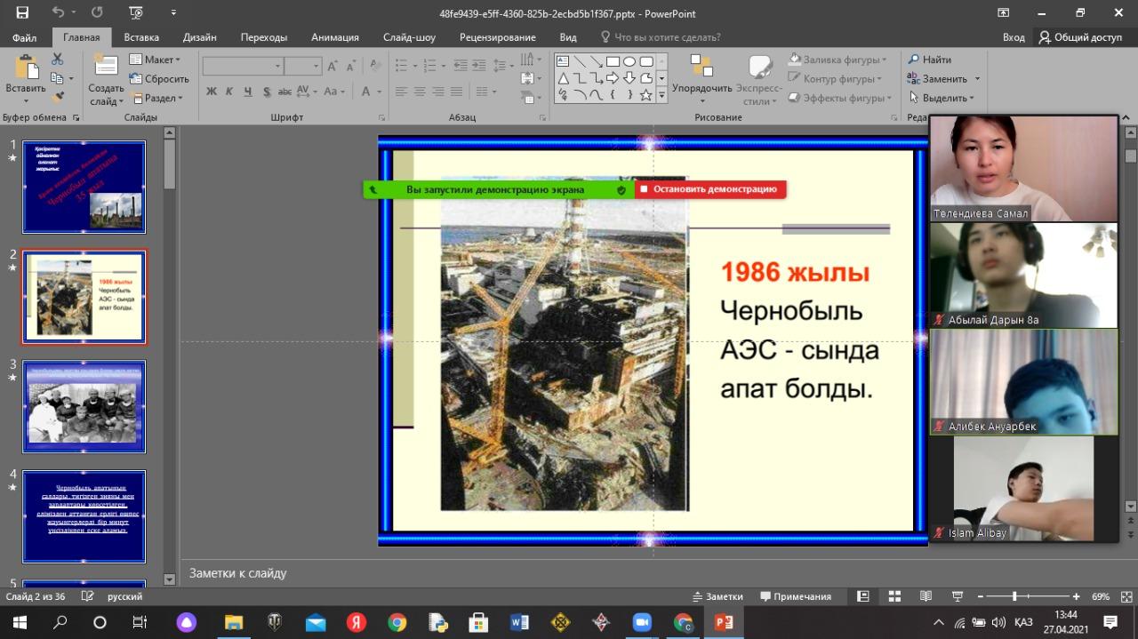Toggle the Примечания comments pane

coord(795,596)
